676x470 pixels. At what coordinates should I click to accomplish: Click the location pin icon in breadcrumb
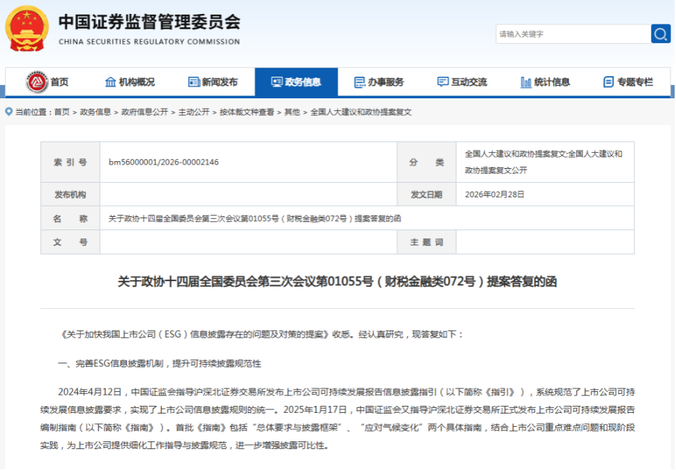click(8, 112)
